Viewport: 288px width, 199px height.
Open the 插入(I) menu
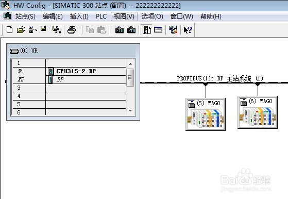click(79, 16)
